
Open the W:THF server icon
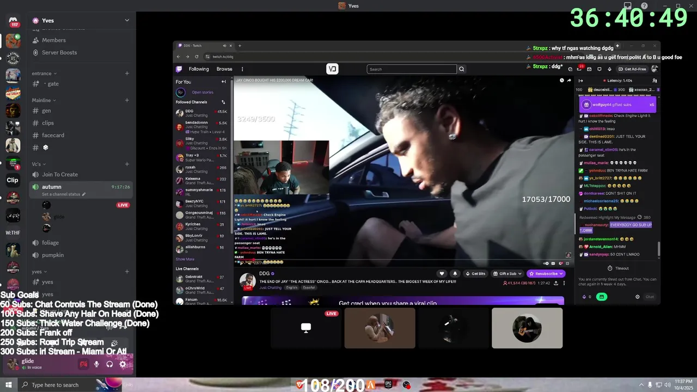tap(13, 233)
